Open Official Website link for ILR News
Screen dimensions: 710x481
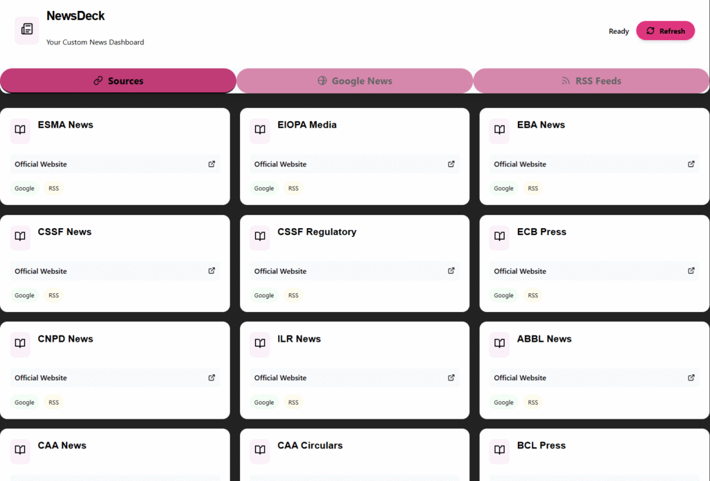pyautogui.click(x=281, y=378)
